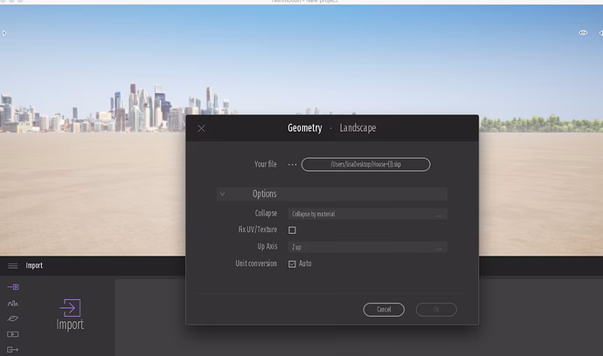603x356 pixels.
Task: Select the Export sidebar icon
Action: coord(13,350)
